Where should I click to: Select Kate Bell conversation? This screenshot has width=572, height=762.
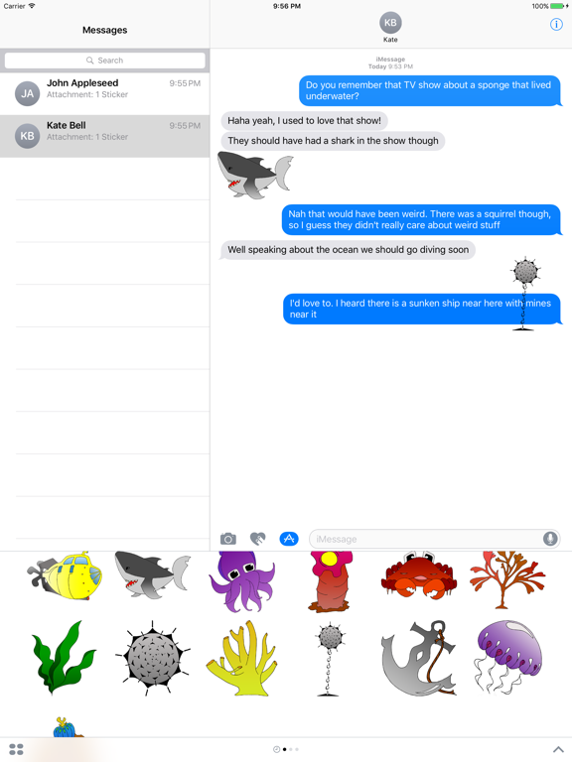tap(104, 136)
